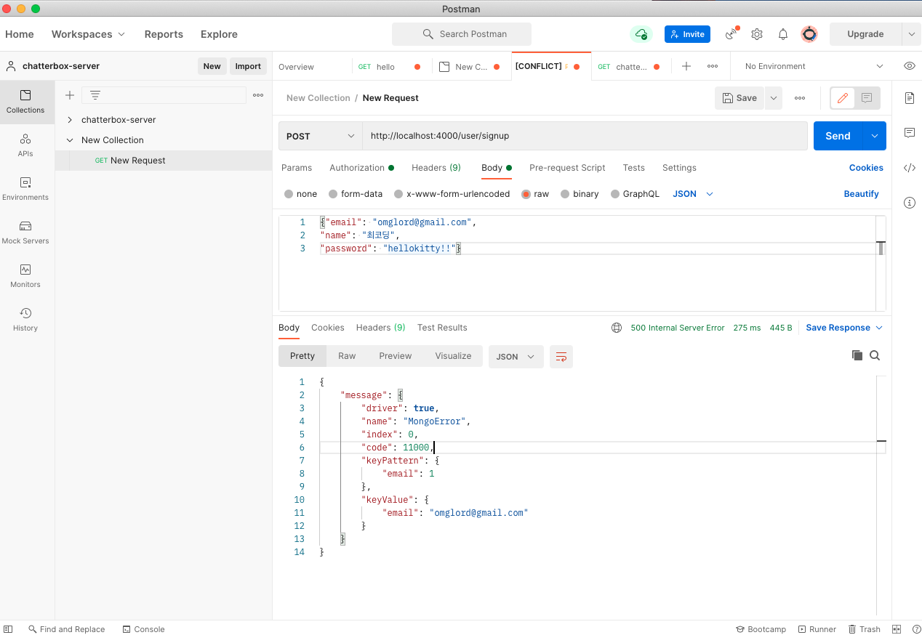The height and width of the screenshot is (635, 922).
Task: Switch to the Authorization tab
Action: pos(361,168)
